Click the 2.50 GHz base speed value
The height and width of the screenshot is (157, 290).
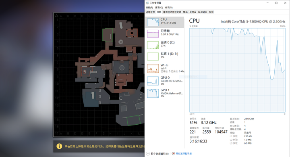pyautogui.click(x=249, y=119)
